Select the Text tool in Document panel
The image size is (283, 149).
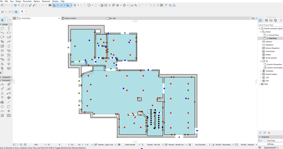tap(2, 93)
